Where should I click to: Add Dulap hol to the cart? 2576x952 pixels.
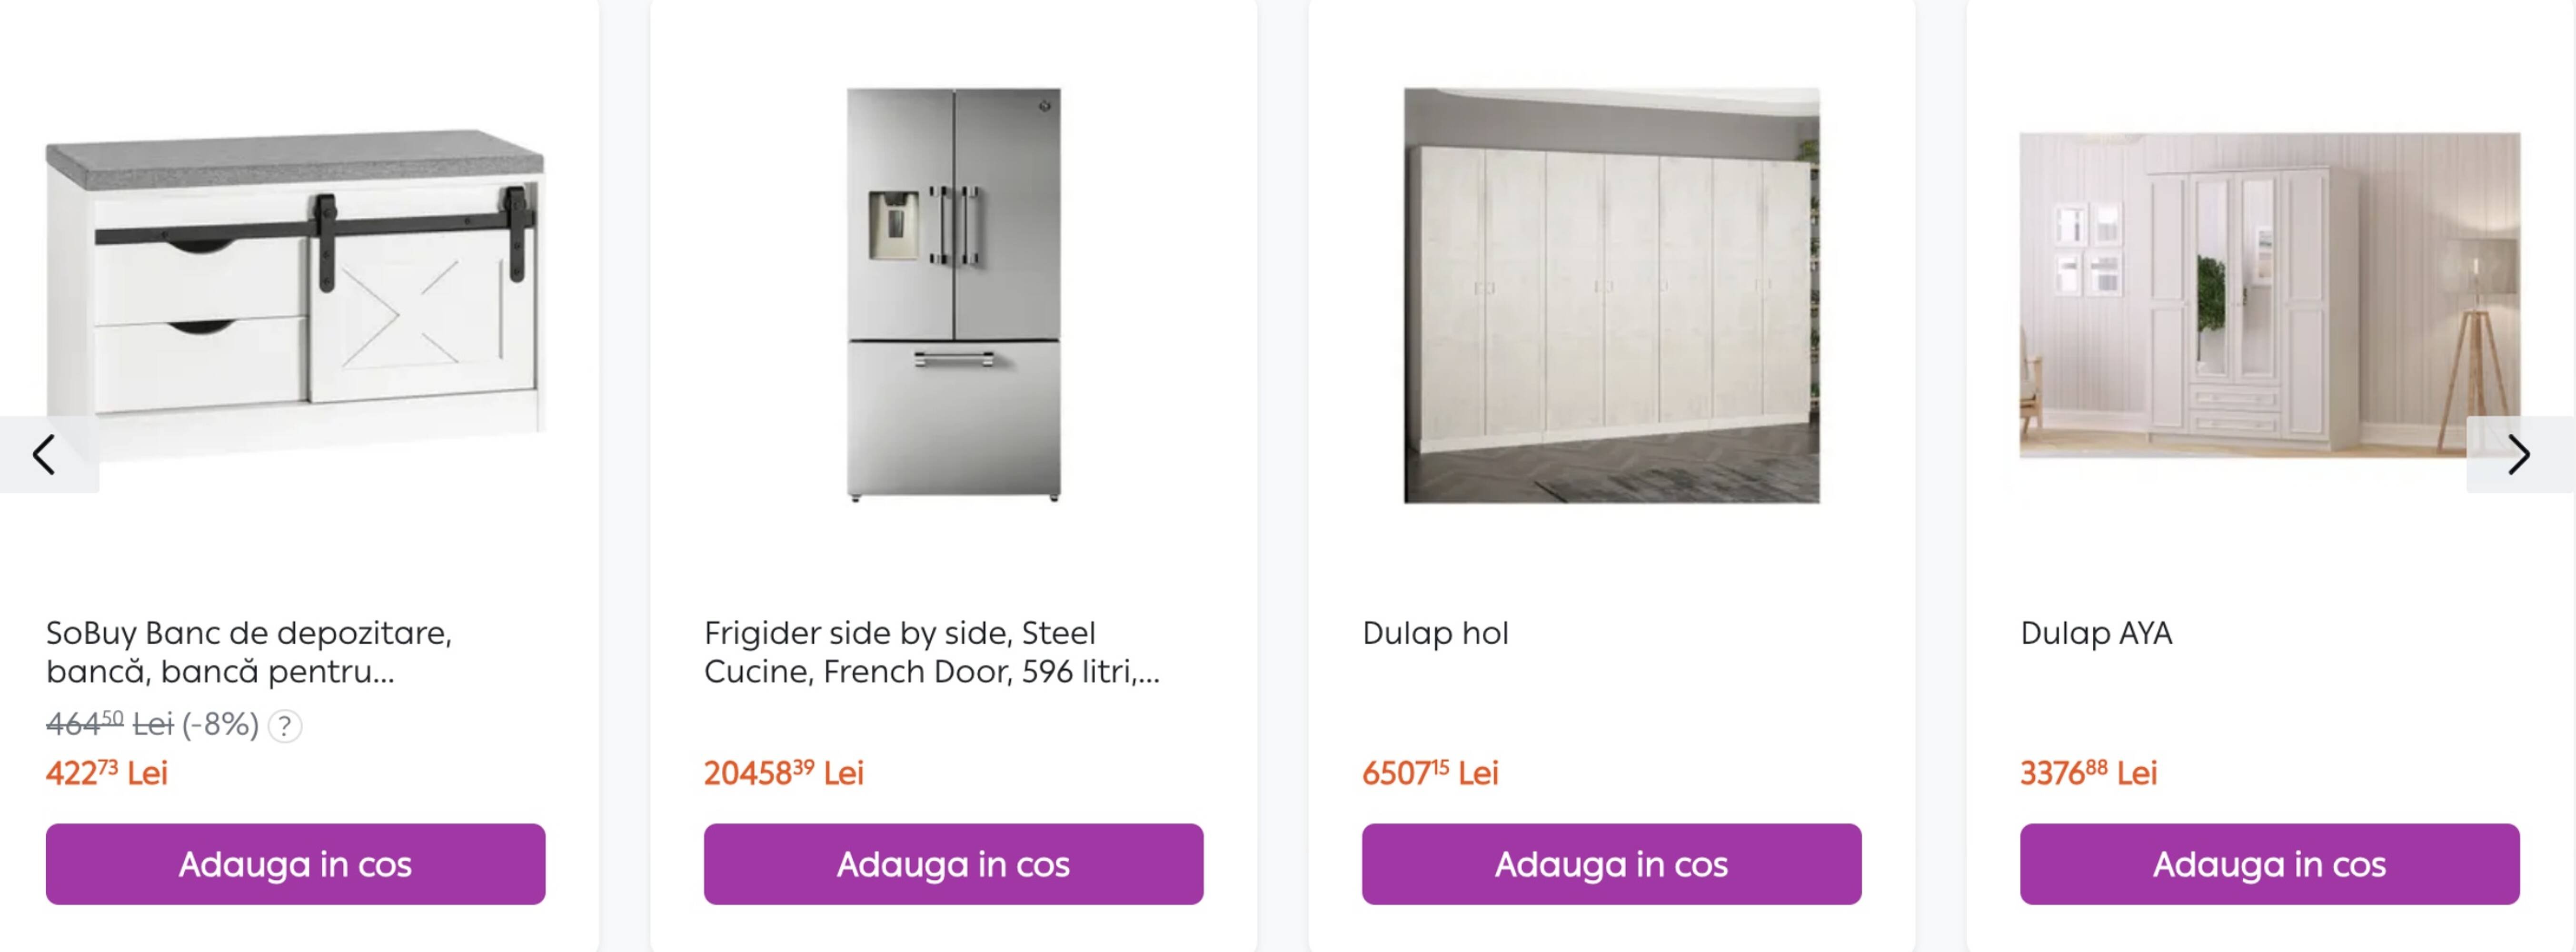[1611, 864]
